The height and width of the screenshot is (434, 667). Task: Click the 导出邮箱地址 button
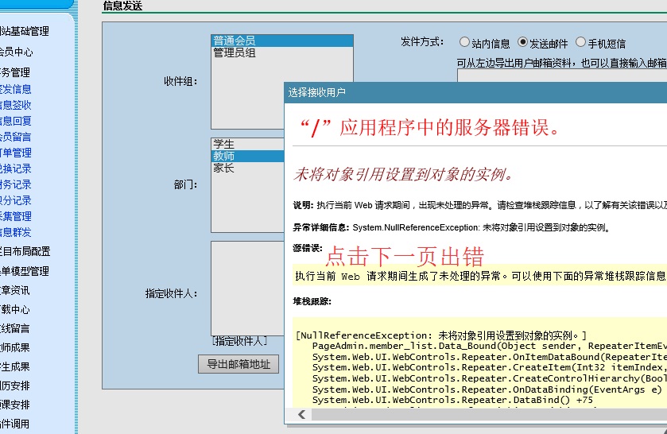point(238,364)
